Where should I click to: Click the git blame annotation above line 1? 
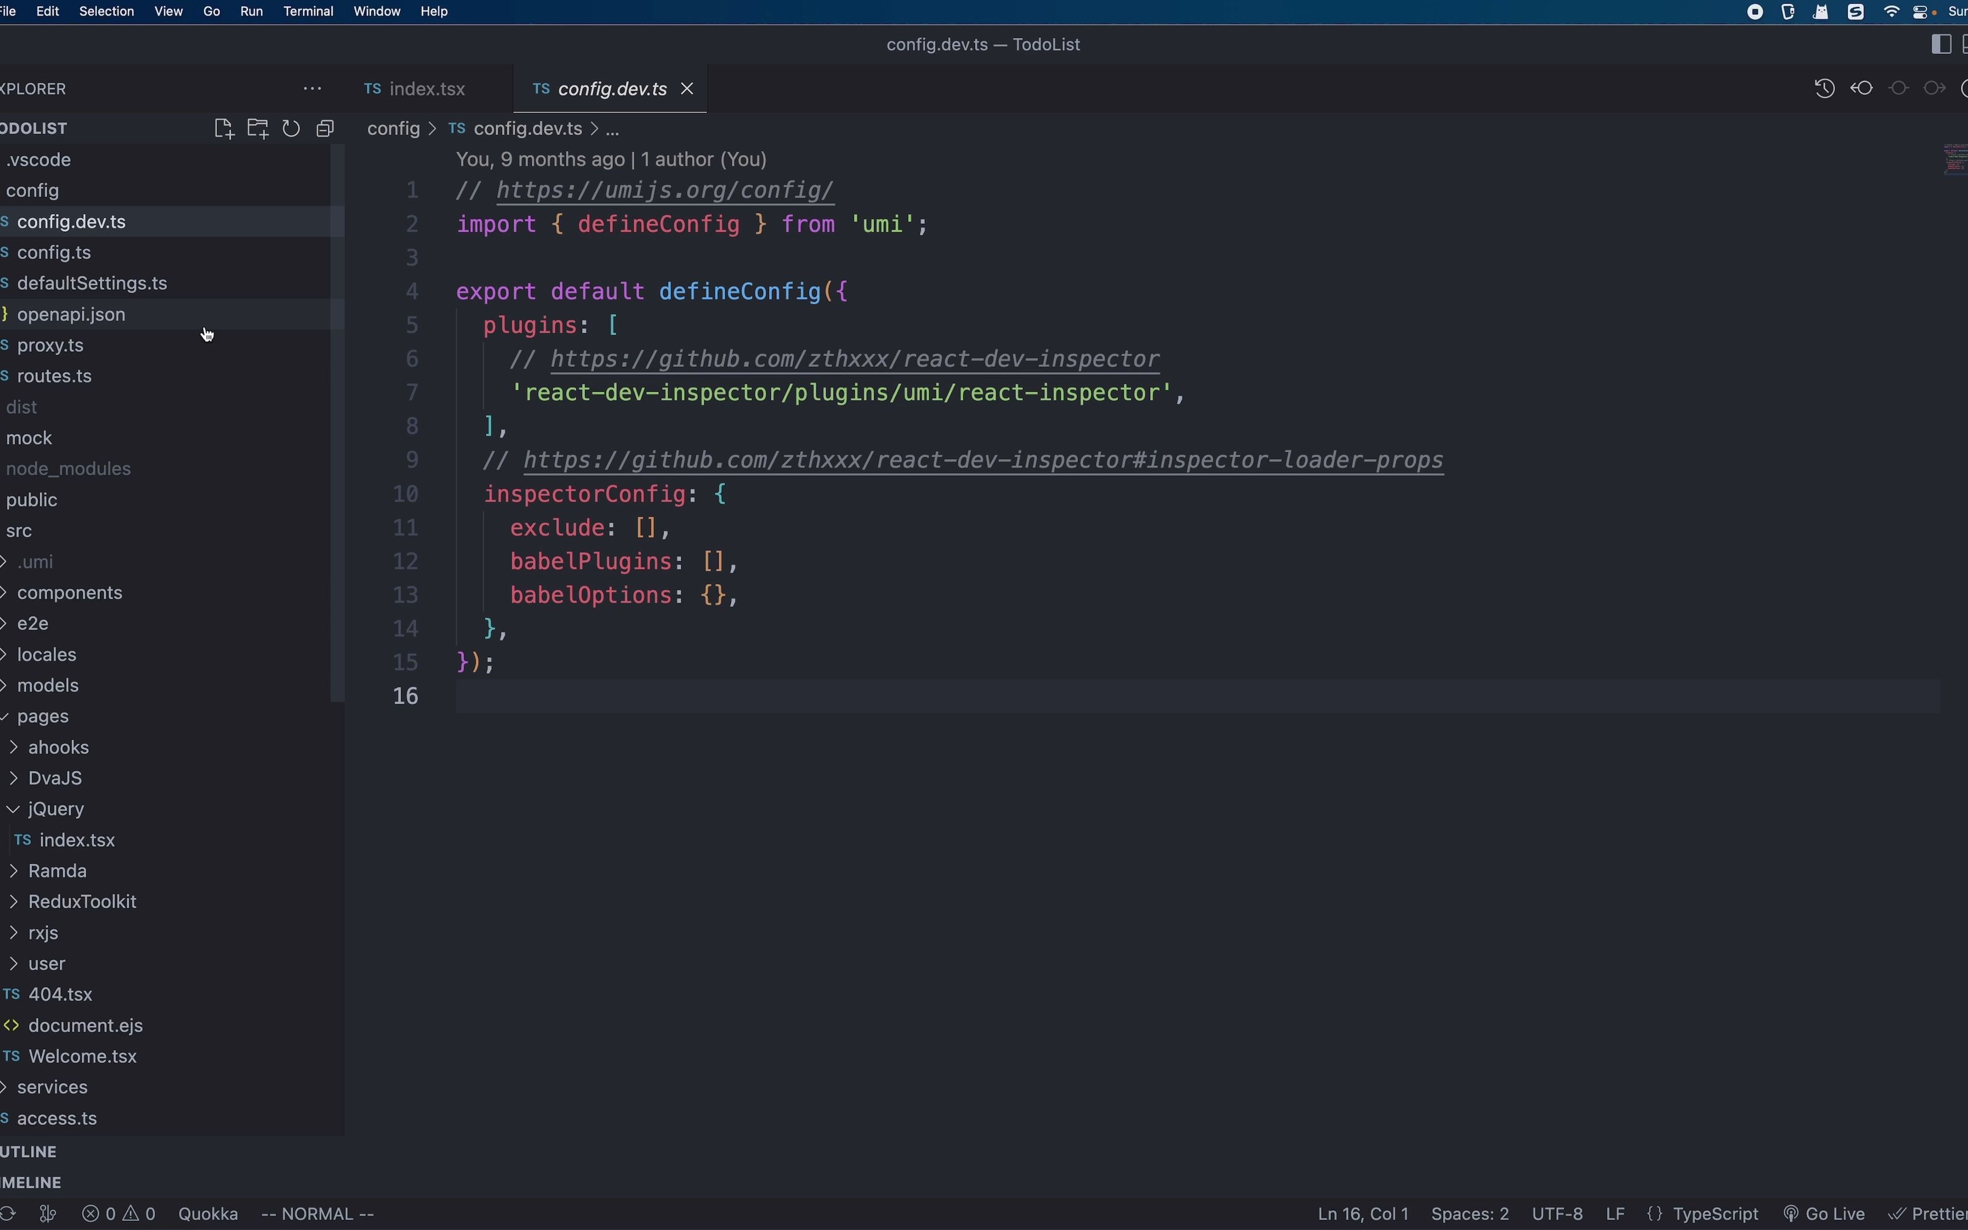click(x=612, y=159)
